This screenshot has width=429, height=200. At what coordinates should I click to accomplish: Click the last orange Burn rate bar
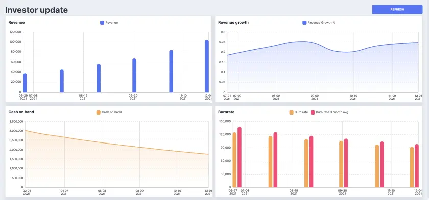click(x=412, y=167)
